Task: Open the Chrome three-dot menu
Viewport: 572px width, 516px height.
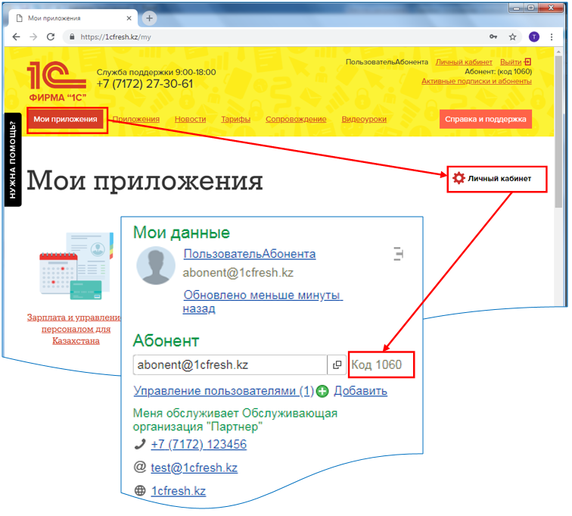Action: point(552,37)
